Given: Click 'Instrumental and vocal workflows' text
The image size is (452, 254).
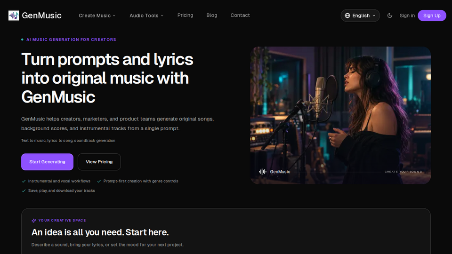Looking at the screenshot, I should (59, 181).
